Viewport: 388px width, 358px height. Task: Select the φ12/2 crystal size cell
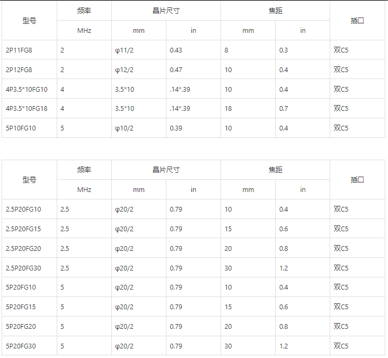coord(124,69)
